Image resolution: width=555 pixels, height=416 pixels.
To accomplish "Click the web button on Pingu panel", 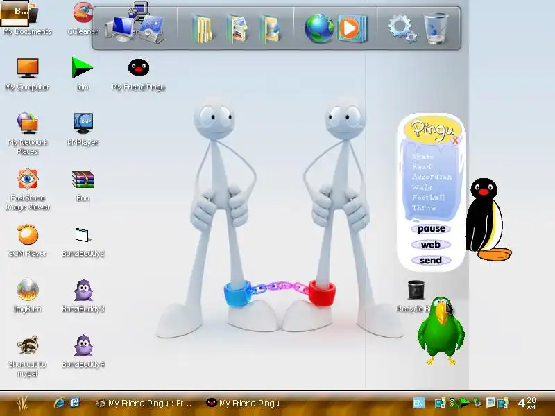I will 431,245.
